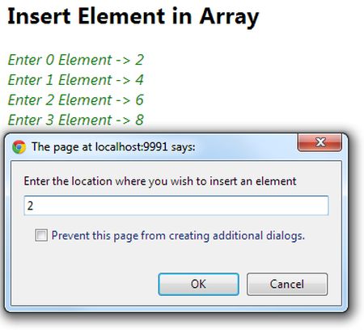This screenshot has width=364, height=330.
Task: Click the value 6 after the Enter 2 arrow
Action: (x=139, y=99)
